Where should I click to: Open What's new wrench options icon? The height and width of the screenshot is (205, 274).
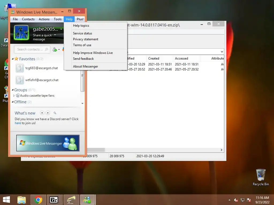pyautogui.click(x=55, y=113)
